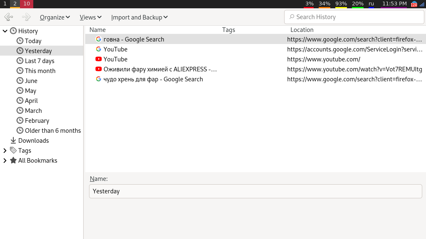Click the back navigation arrow
This screenshot has height=239, width=426.
[9, 17]
